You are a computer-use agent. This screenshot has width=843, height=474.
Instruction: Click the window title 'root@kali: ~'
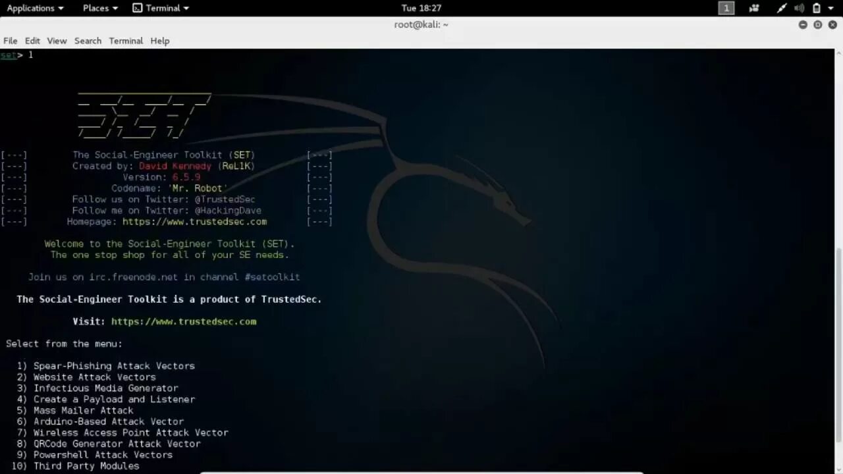(421, 24)
